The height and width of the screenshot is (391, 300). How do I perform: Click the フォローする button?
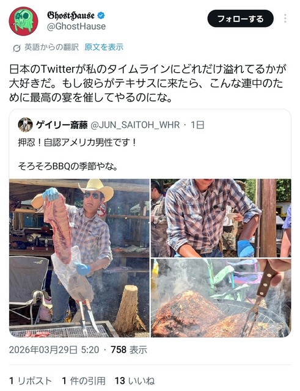pyautogui.click(x=240, y=19)
